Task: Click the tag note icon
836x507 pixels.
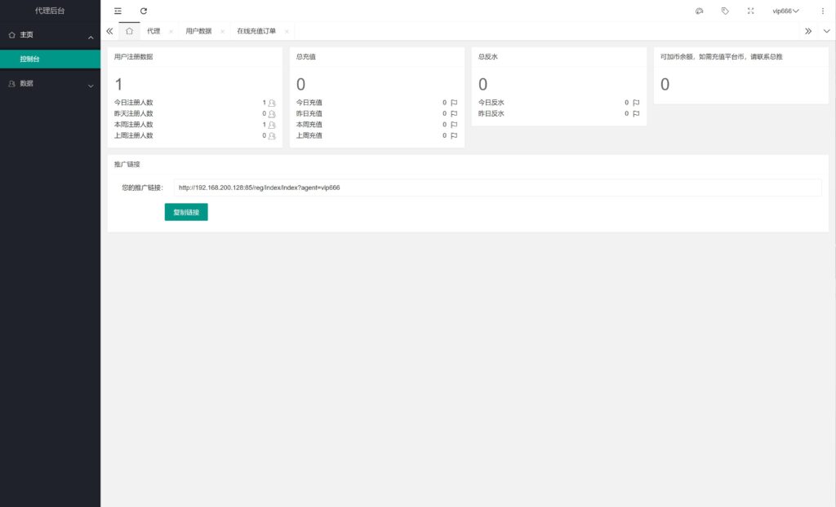Action: 725,11
